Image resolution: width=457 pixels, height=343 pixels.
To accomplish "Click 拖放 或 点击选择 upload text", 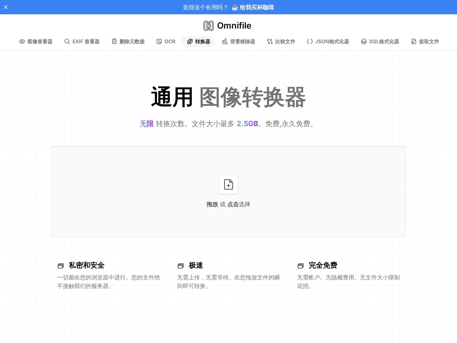I will click(x=228, y=204).
